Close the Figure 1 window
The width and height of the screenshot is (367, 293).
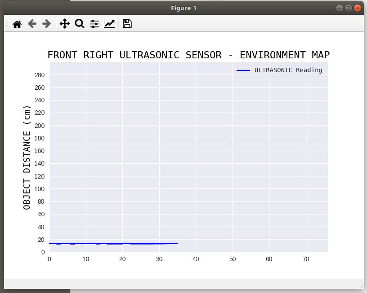pos(358,8)
